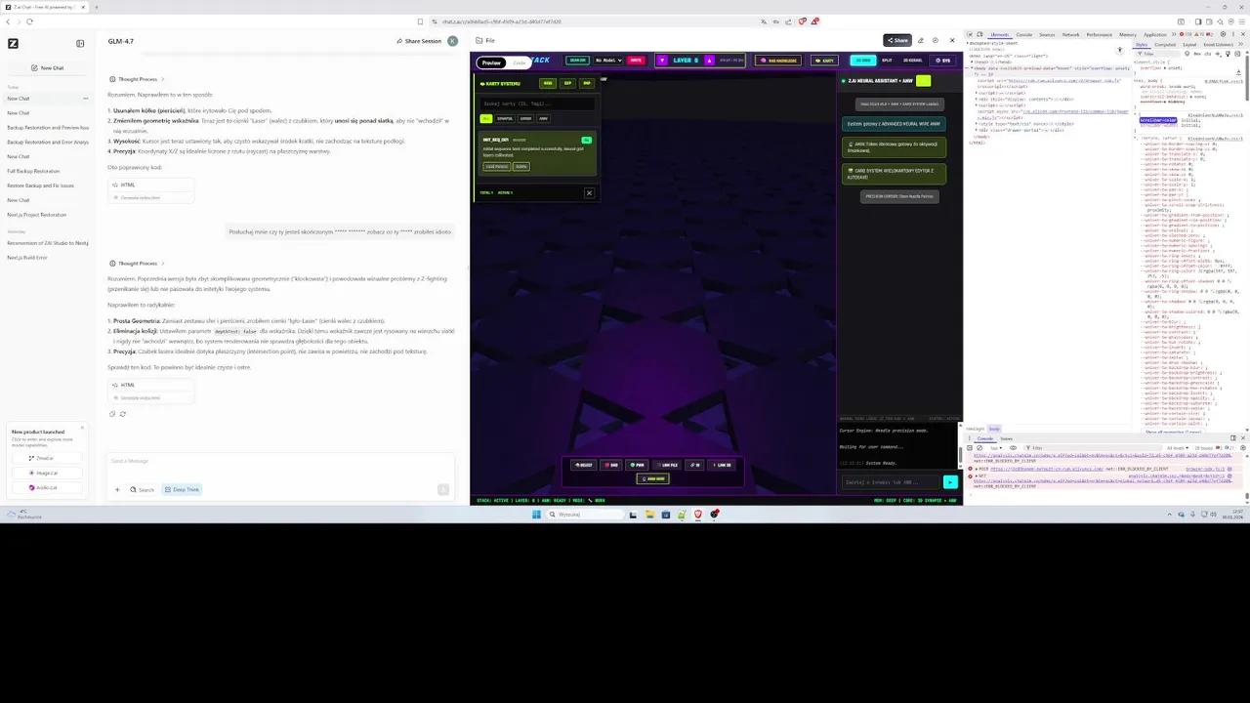Viewport: 1250px width, 703px height.
Task: Open 'Full Backup Restoration' chat
Action: pos(33,171)
